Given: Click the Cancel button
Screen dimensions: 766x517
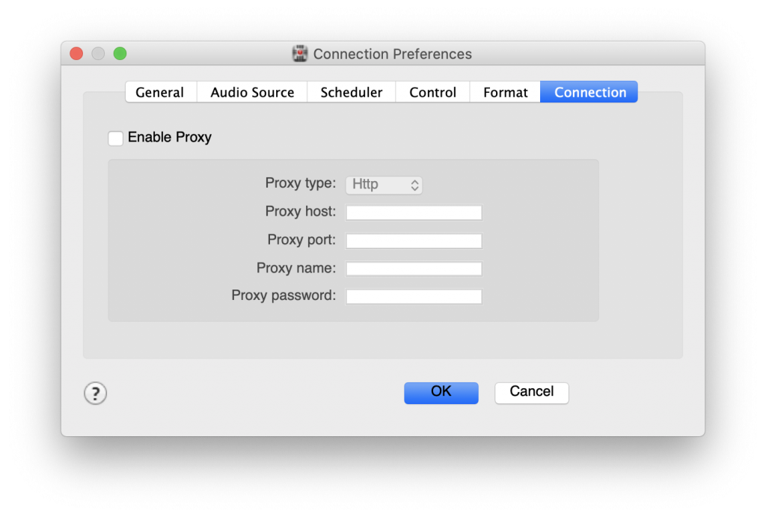Looking at the screenshot, I should point(532,393).
